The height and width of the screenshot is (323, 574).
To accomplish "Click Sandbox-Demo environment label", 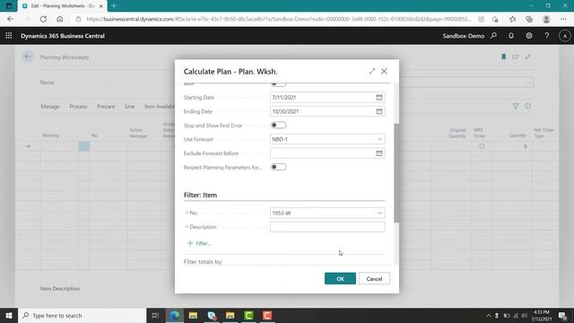I will click(463, 36).
